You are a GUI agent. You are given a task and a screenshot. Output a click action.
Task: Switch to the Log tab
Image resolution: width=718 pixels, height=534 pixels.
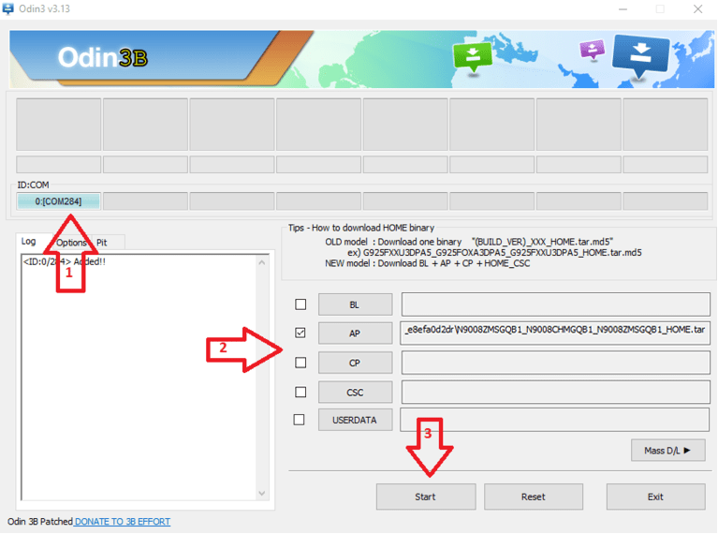(x=28, y=241)
